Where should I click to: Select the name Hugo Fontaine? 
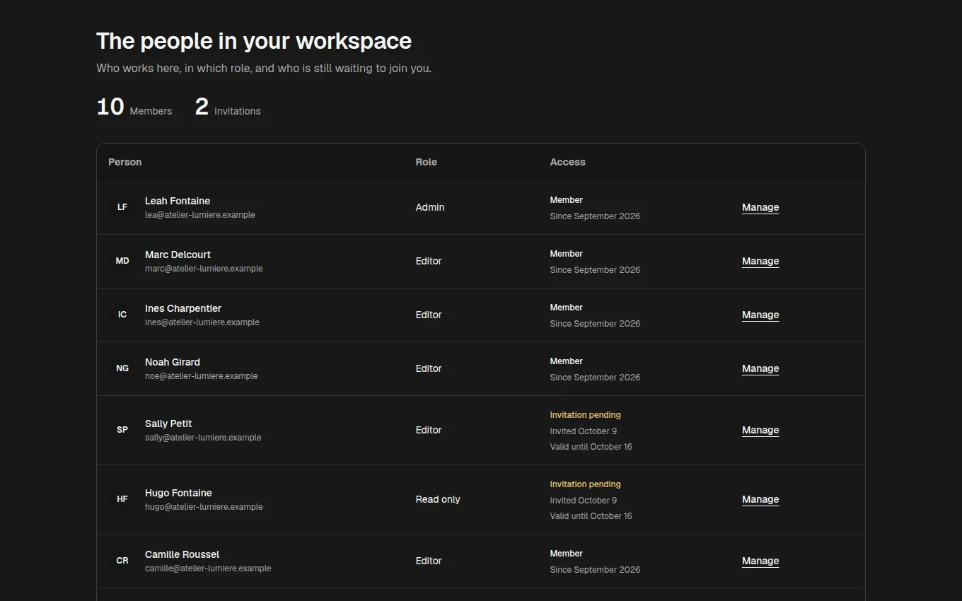tap(178, 493)
